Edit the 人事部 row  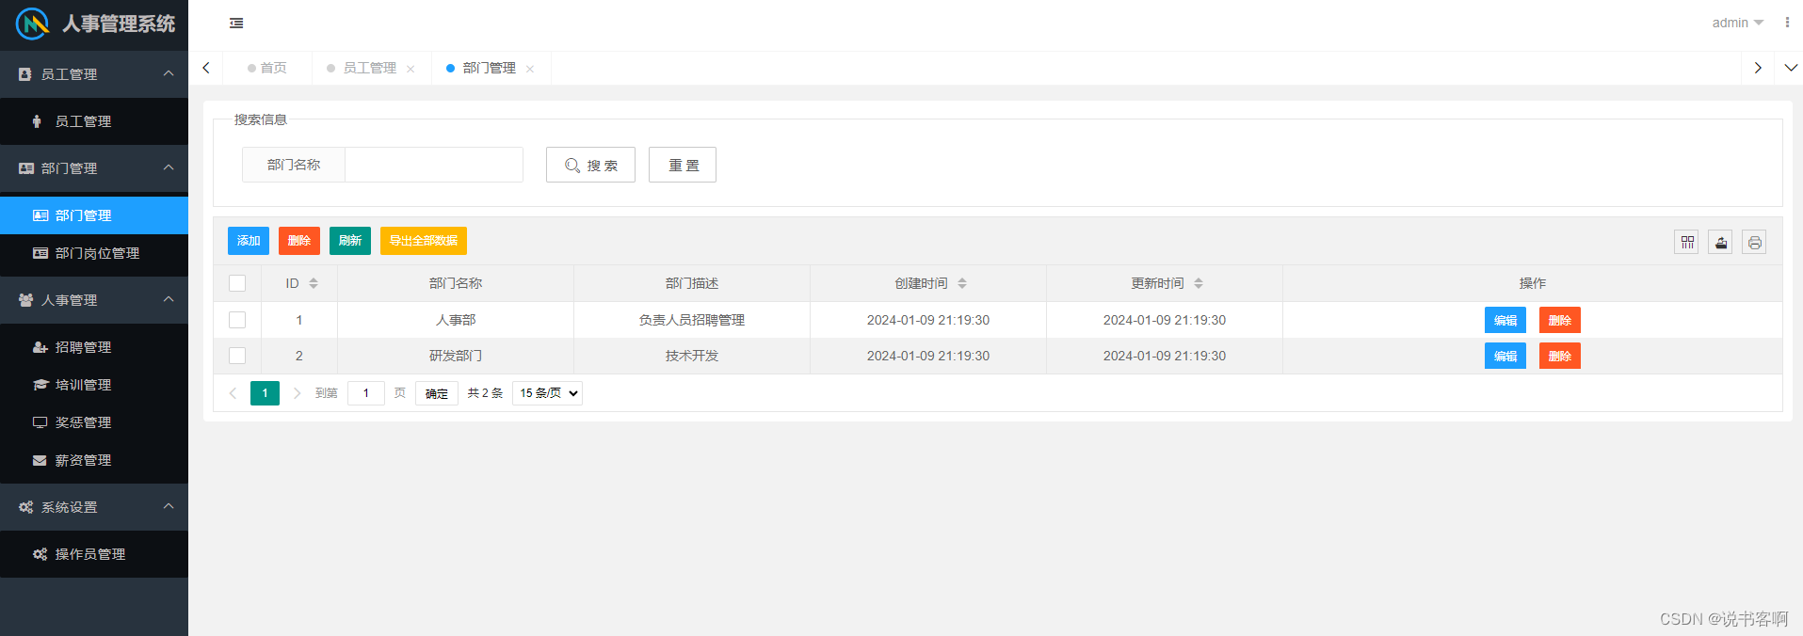[1505, 320]
